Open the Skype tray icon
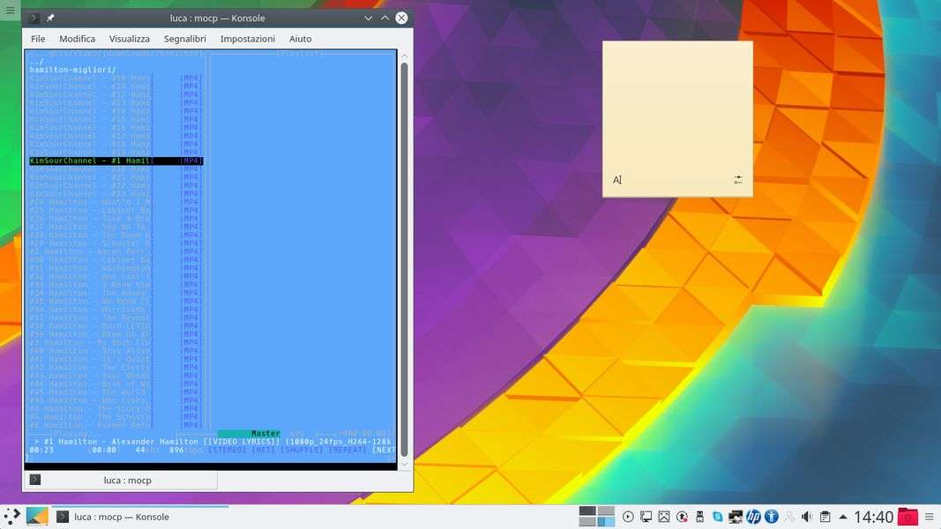The height and width of the screenshot is (529, 941). click(717, 517)
